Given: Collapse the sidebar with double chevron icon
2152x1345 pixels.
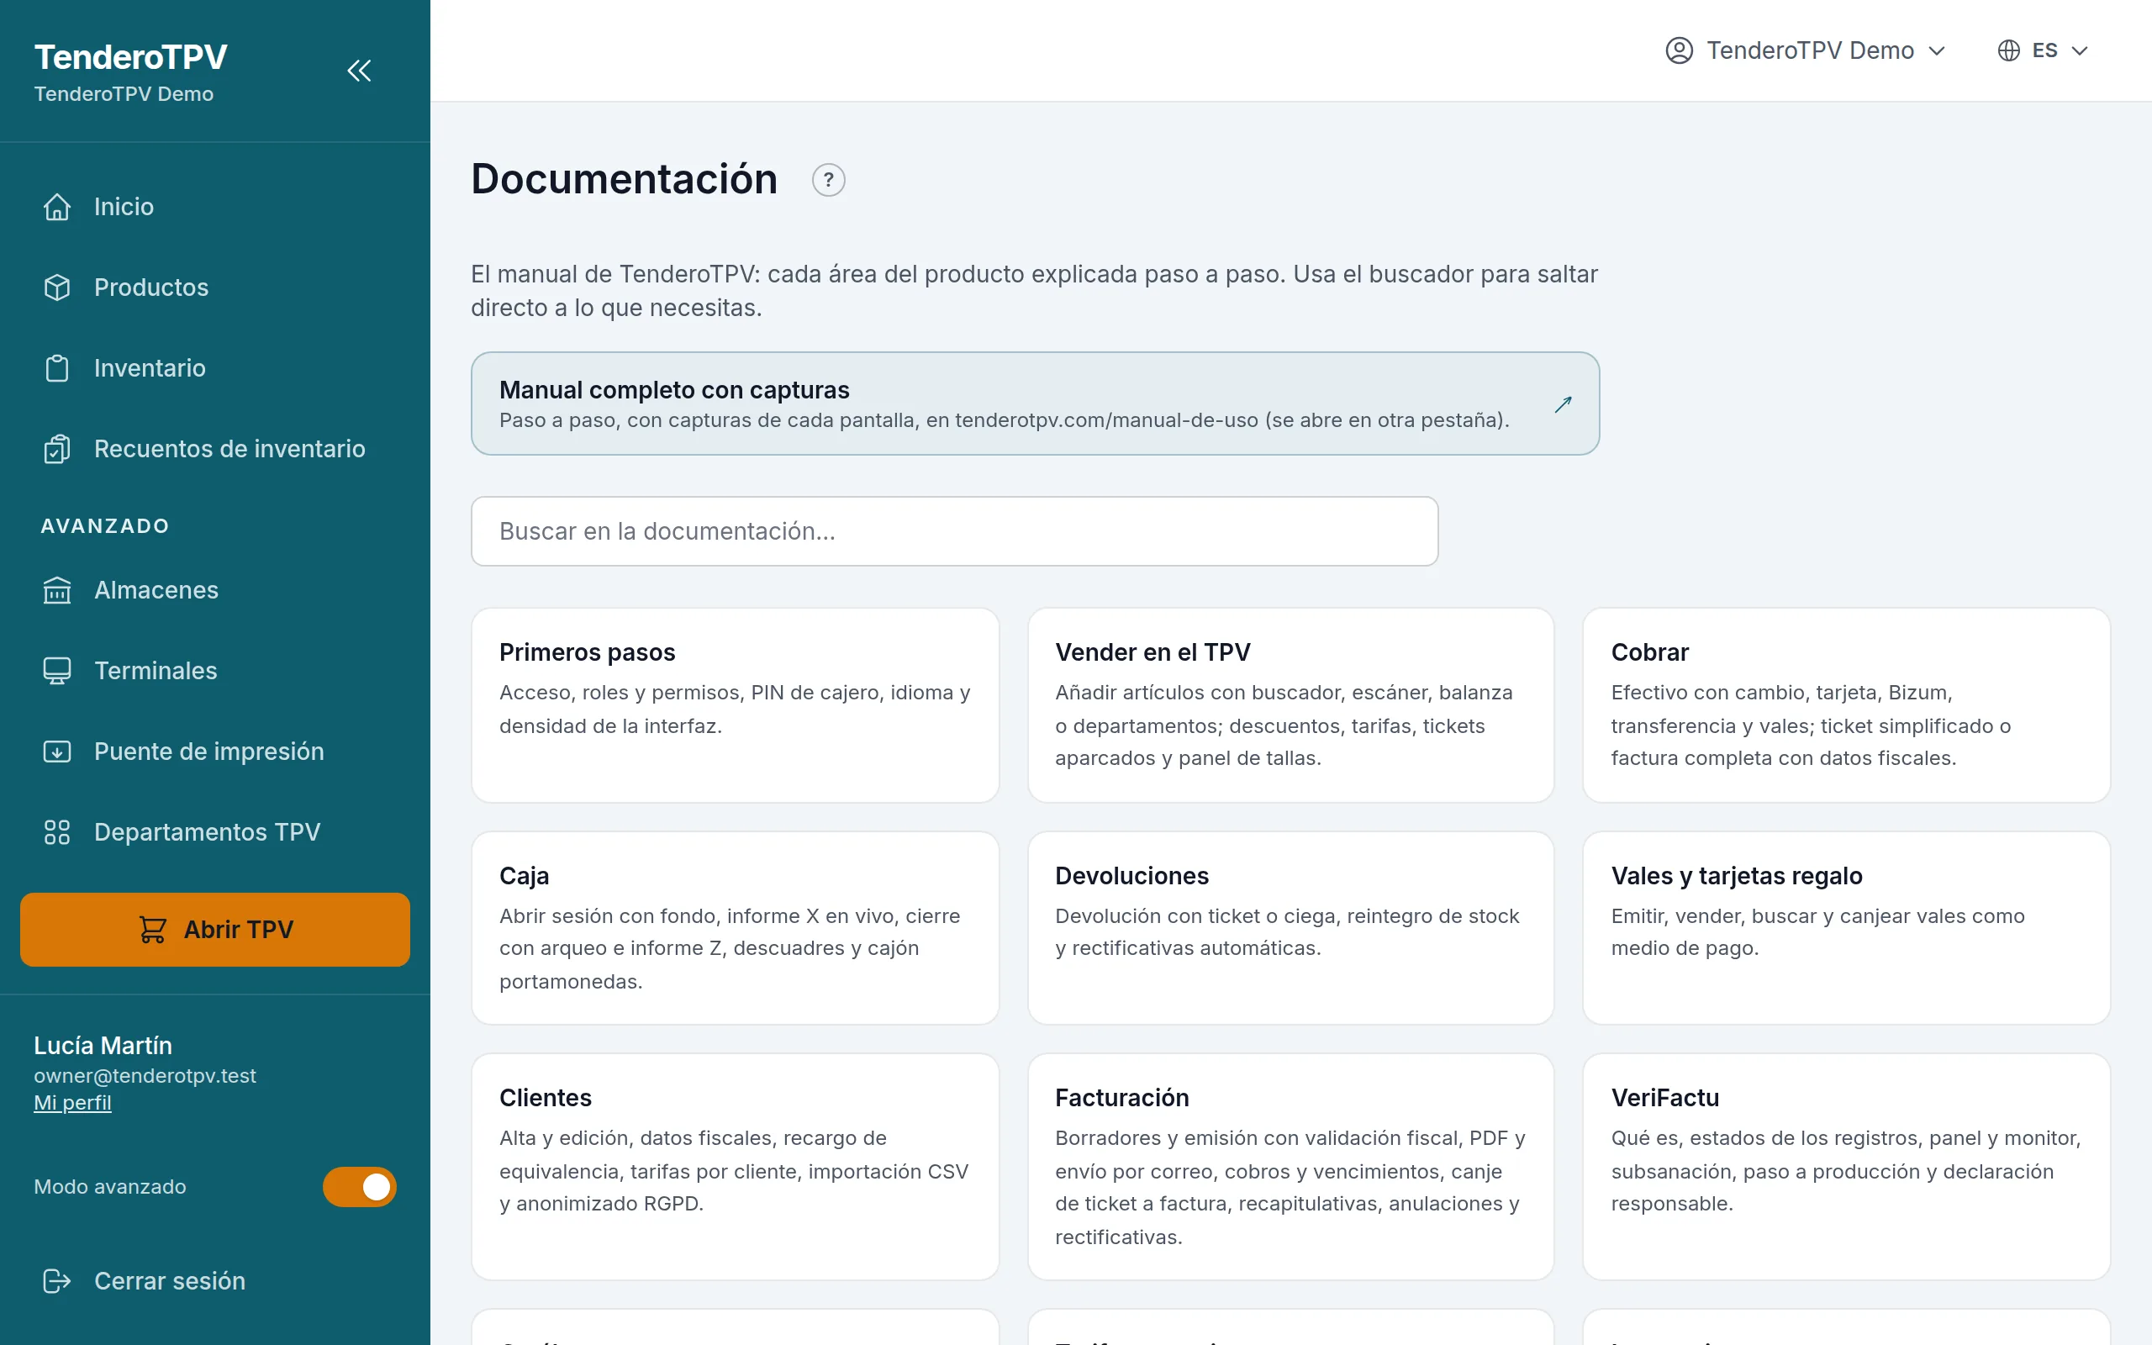Looking at the screenshot, I should pyautogui.click(x=358, y=71).
